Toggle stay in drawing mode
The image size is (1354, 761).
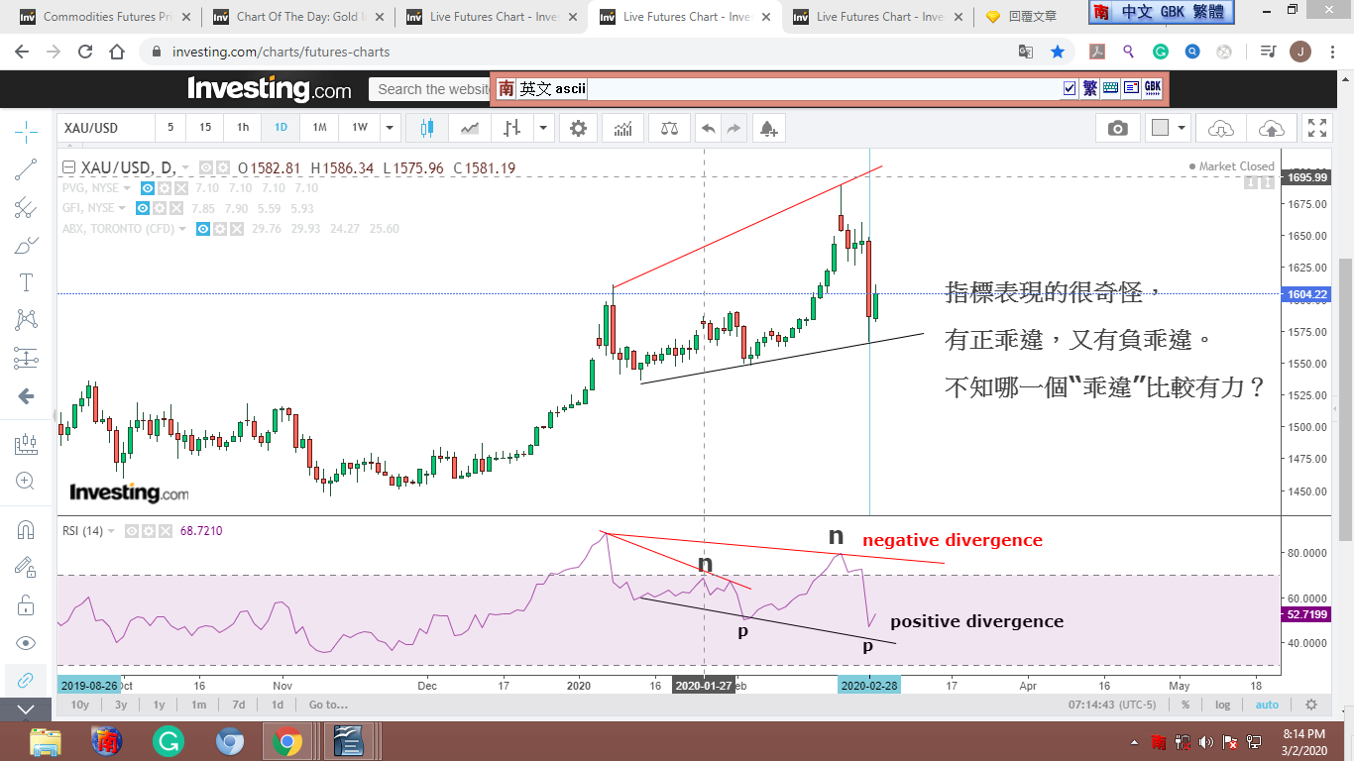tap(27, 567)
